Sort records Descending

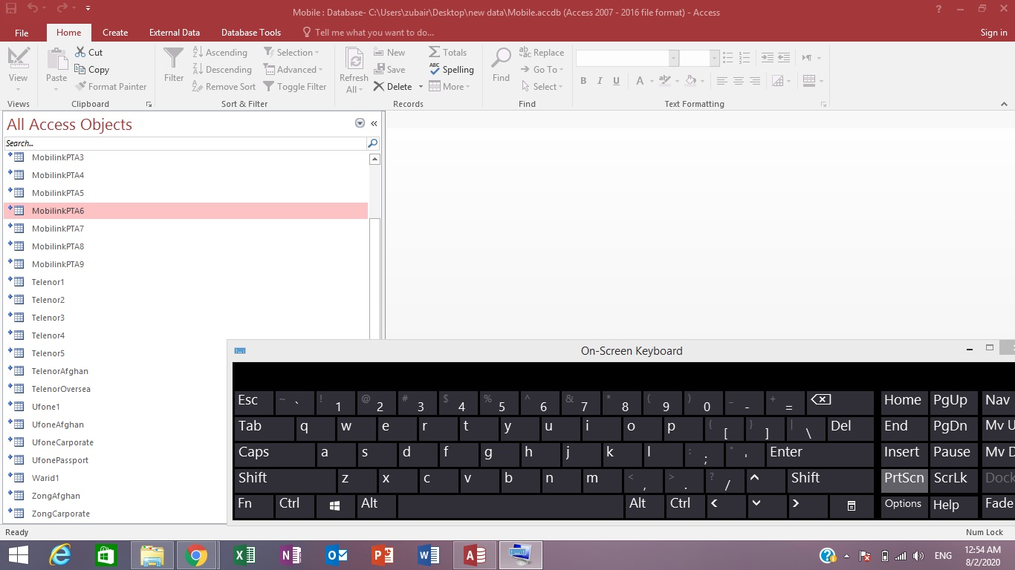coord(221,69)
